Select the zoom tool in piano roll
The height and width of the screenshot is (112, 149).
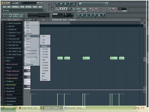tap(48, 20)
